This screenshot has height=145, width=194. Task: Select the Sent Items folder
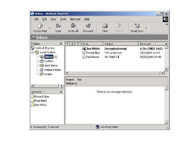[51, 66]
